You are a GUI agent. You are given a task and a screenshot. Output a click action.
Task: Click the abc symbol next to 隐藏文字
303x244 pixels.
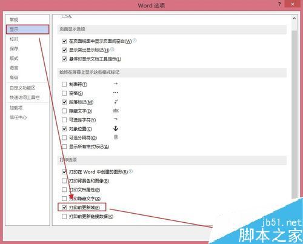pos(116,110)
